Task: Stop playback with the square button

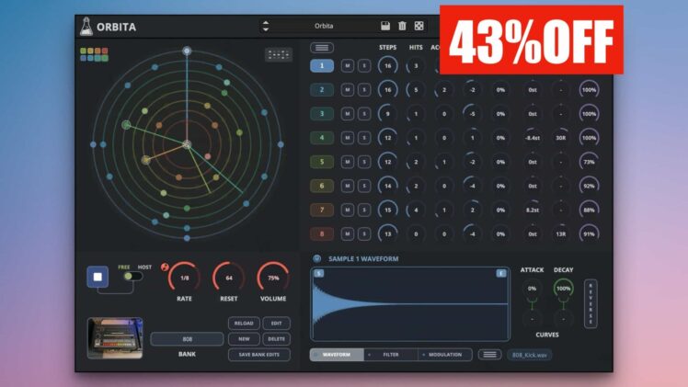Action: click(97, 277)
